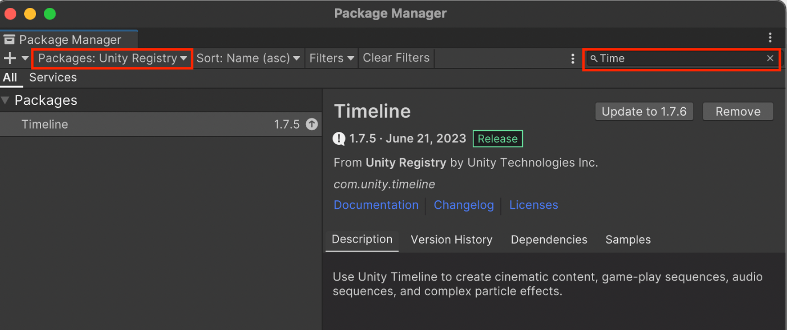
Task: Select the Samples tab
Action: [628, 240]
